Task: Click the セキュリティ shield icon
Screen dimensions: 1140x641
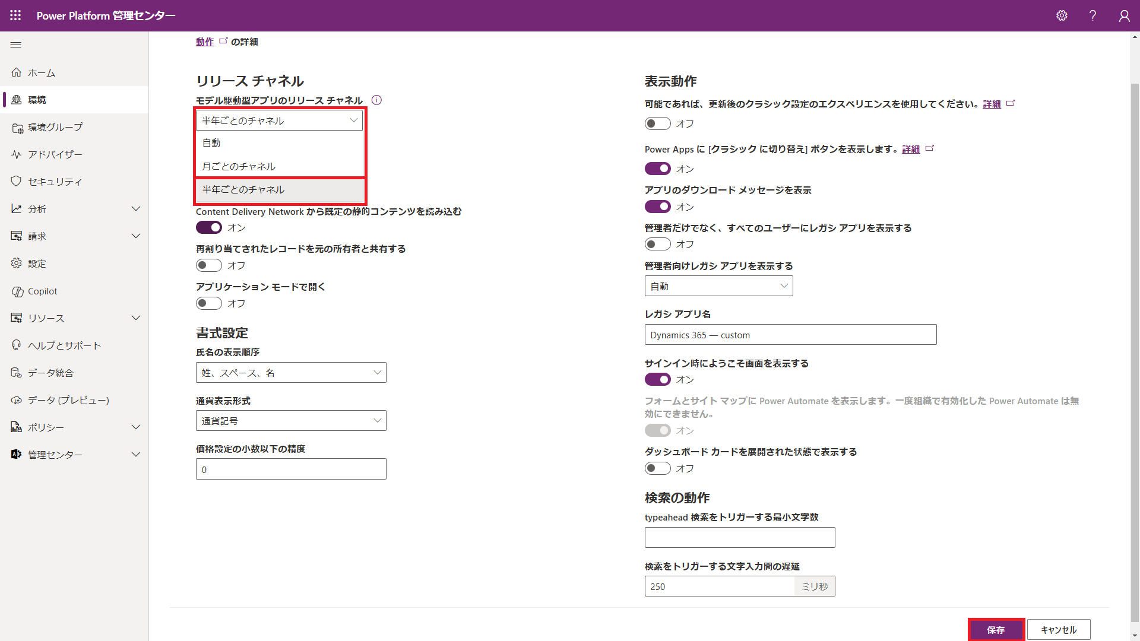Action: coord(16,181)
